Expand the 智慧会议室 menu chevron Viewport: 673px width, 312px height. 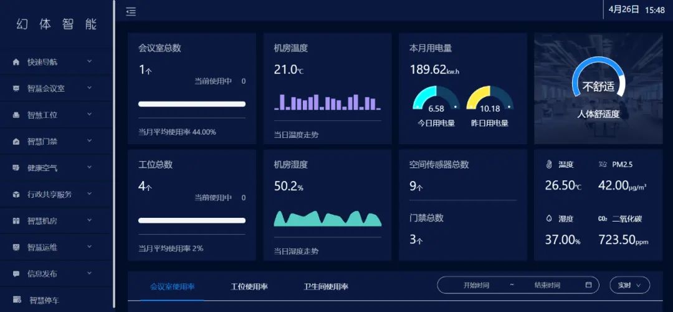click(89, 87)
